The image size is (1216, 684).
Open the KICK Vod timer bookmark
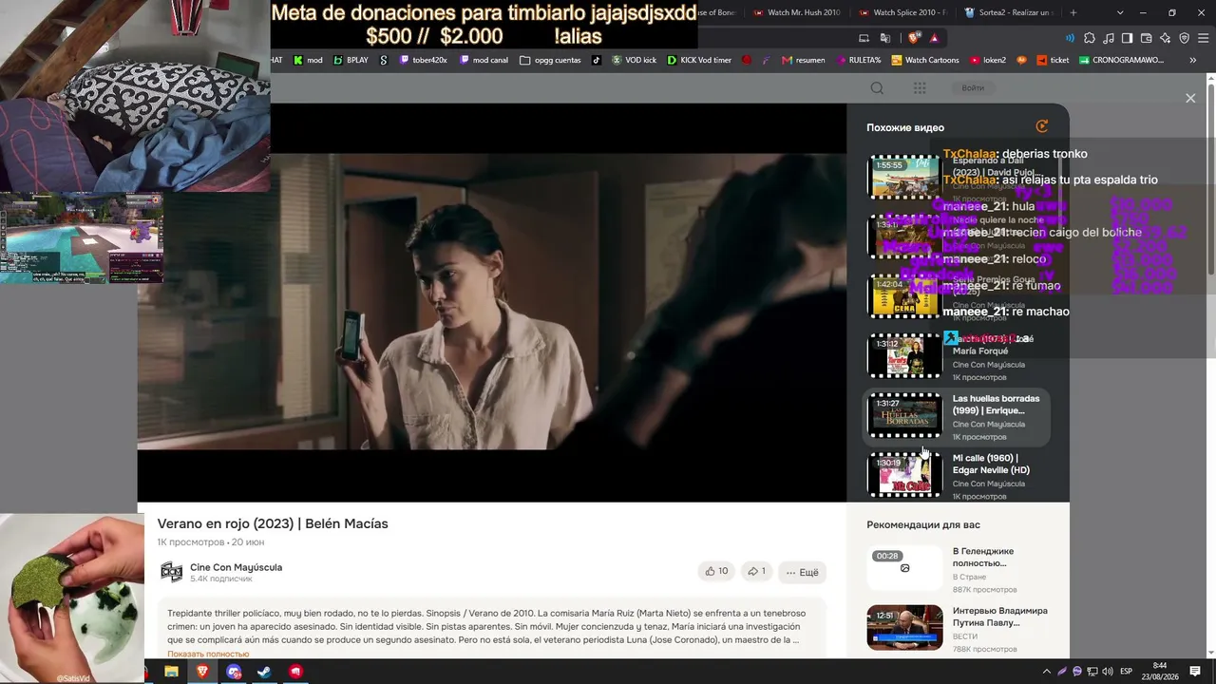pos(699,60)
